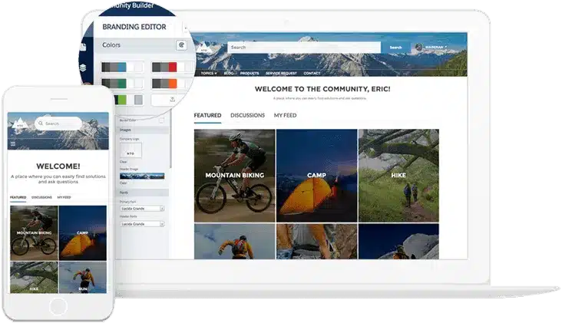Switch to the Discussions tab on laptop
562x323 pixels.
248,115
